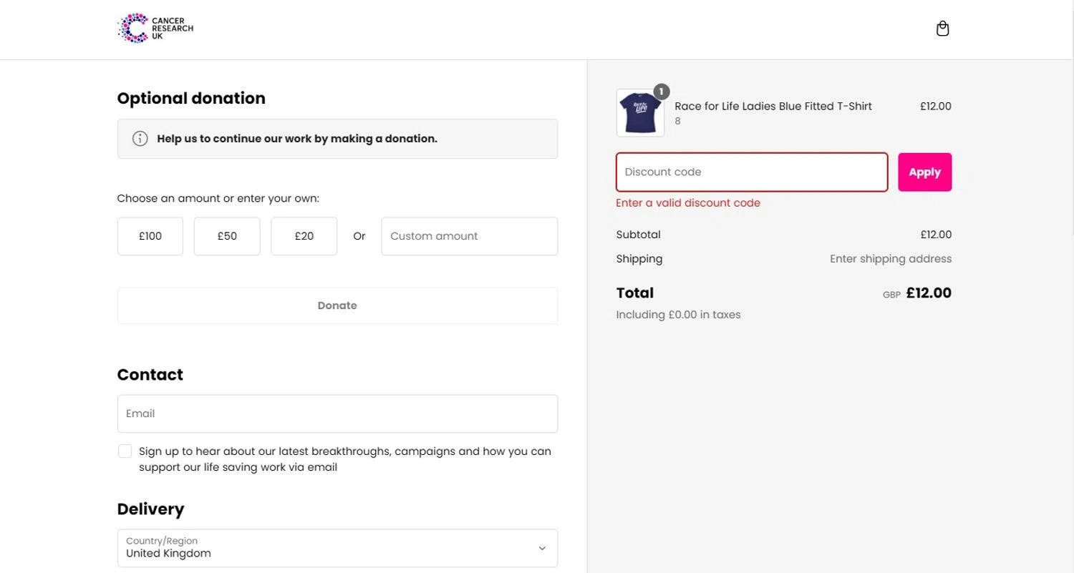The height and width of the screenshot is (573, 1074).
Task: Focus the Discount code field
Action: 752,172
